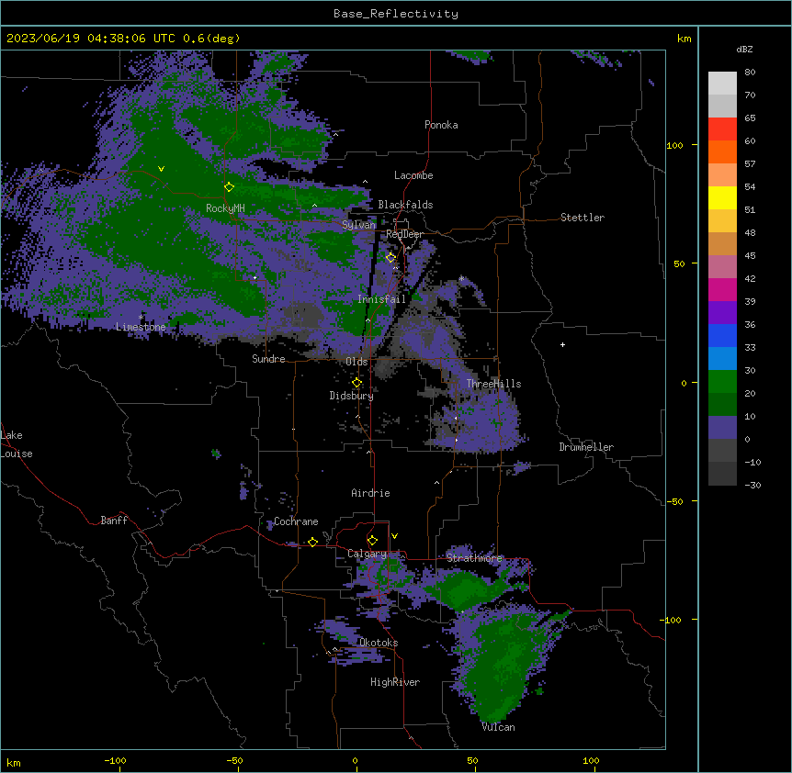Click the Lacombe city label

coord(413,175)
